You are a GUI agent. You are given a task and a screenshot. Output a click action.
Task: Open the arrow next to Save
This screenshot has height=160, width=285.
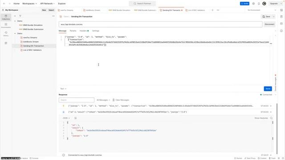coord(273,16)
